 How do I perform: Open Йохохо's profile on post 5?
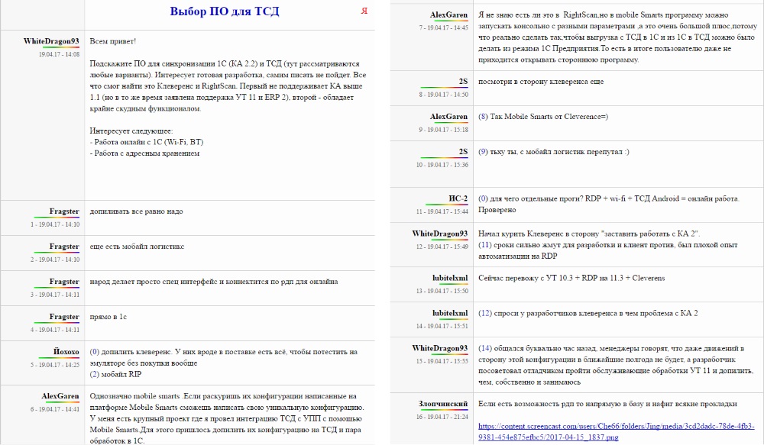pos(66,352)
